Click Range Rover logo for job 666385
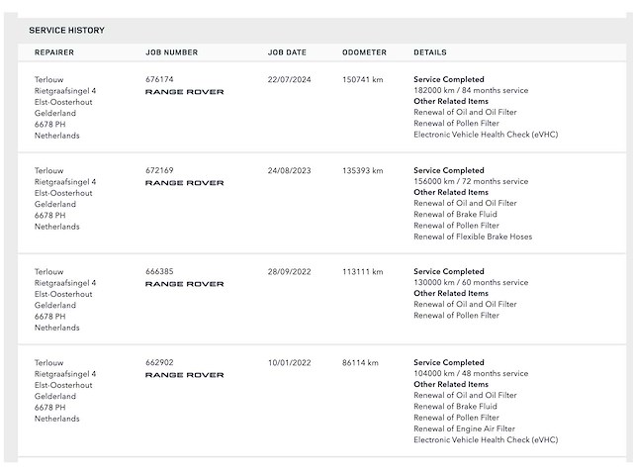 point(185,284)
